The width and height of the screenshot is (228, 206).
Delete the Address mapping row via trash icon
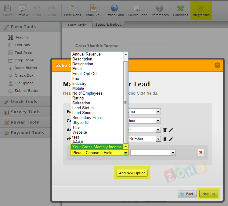click(165, 130)
